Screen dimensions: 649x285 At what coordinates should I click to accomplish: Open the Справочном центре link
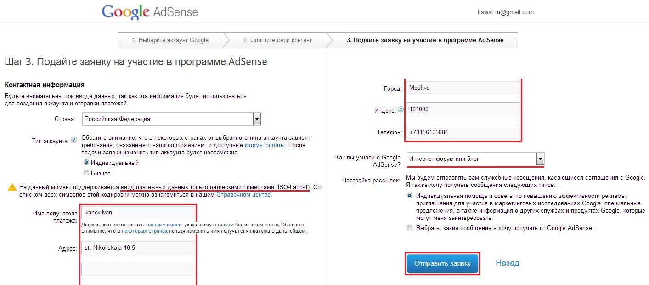tap(243, 195)
